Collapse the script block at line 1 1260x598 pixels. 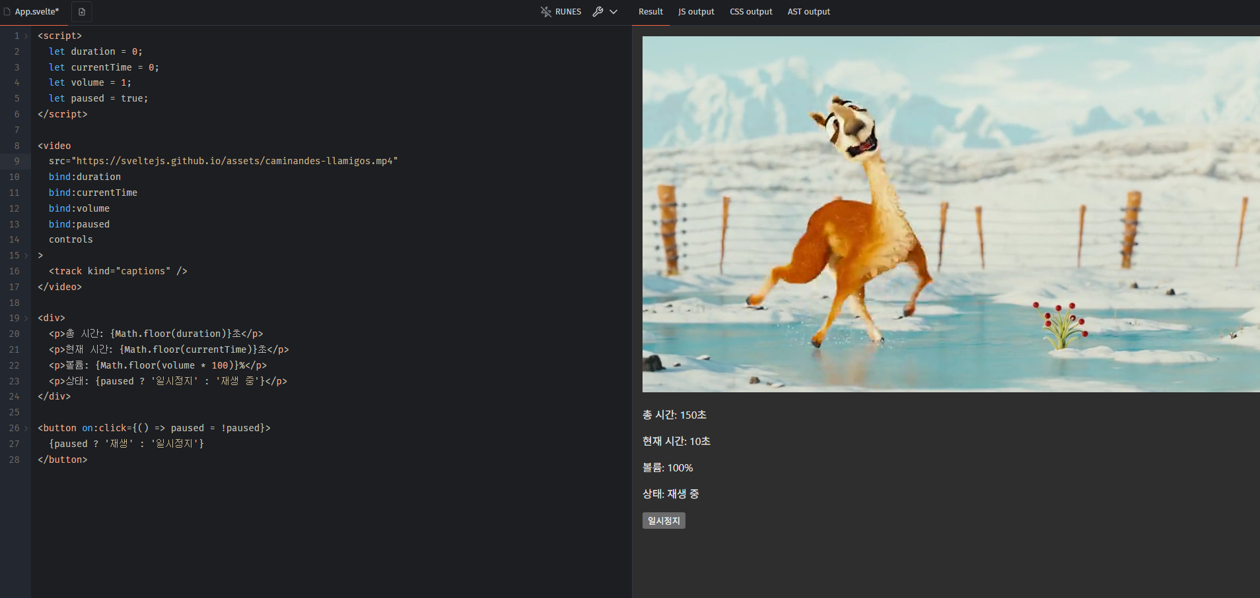pyautogui.click(x=26, y=36)
